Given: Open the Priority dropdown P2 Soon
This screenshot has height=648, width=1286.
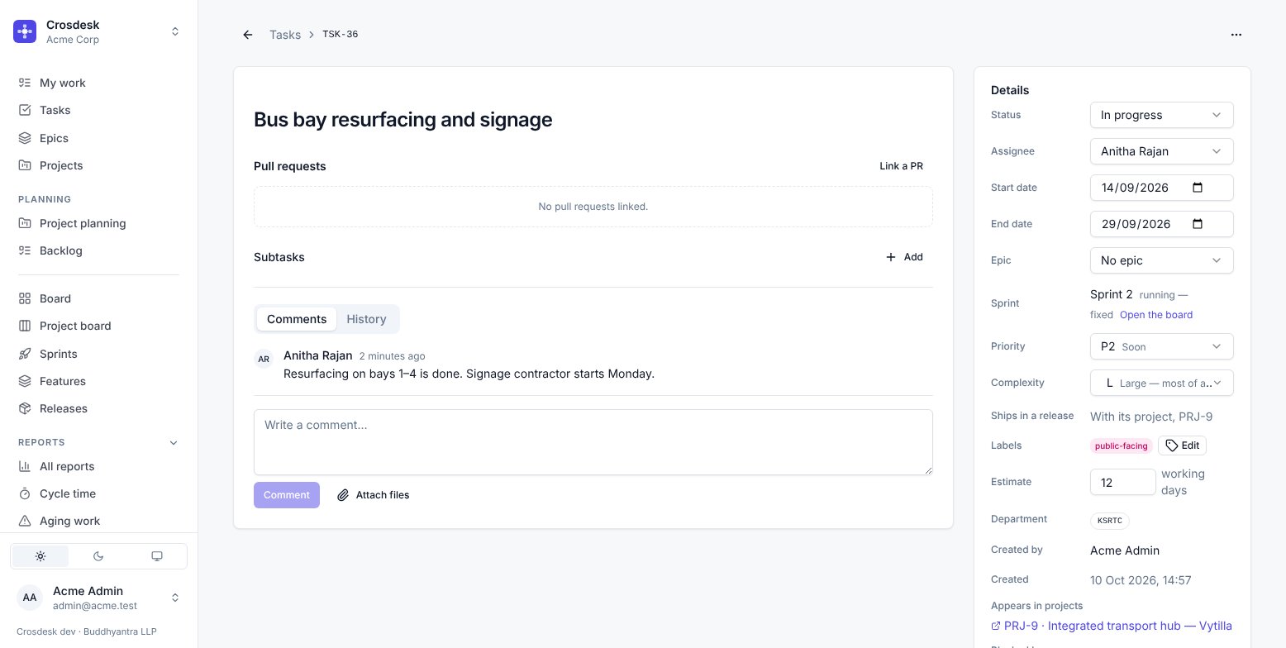Looking at the screenshot, I should (1161, 346).
